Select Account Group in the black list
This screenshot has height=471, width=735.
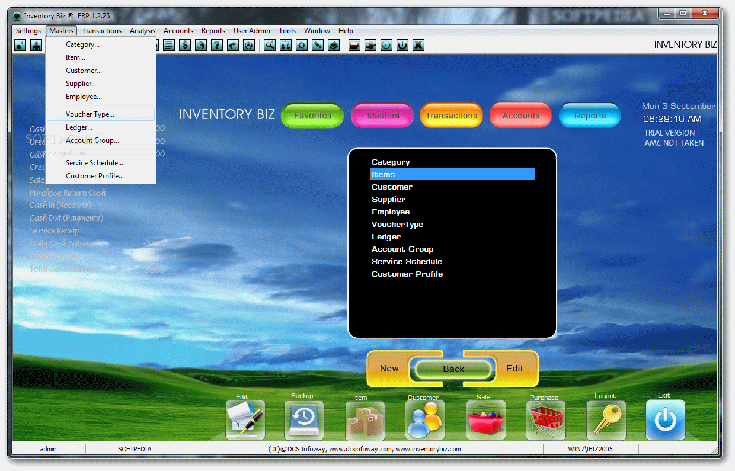click(x=402, y=249)
